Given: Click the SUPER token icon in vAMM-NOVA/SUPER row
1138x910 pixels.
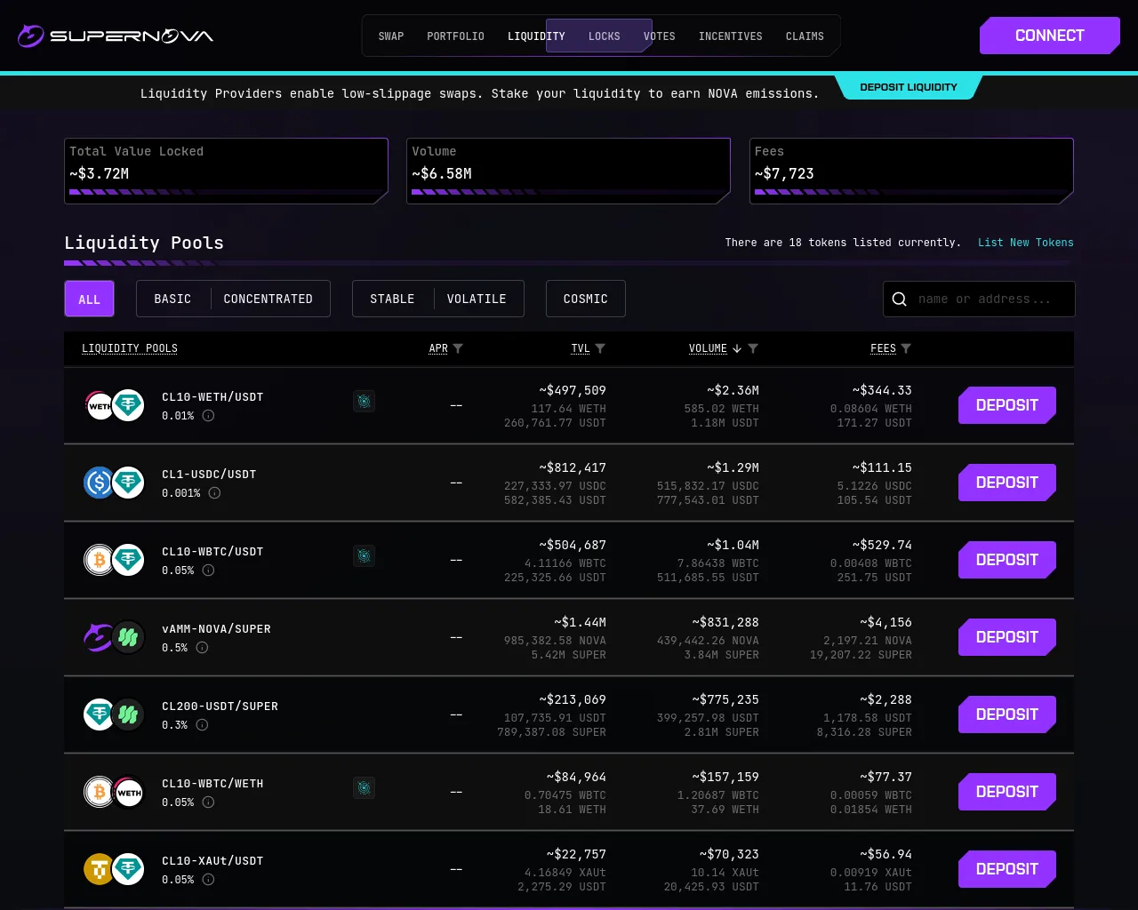Looking at the screenshot, I should click(128, 637).
